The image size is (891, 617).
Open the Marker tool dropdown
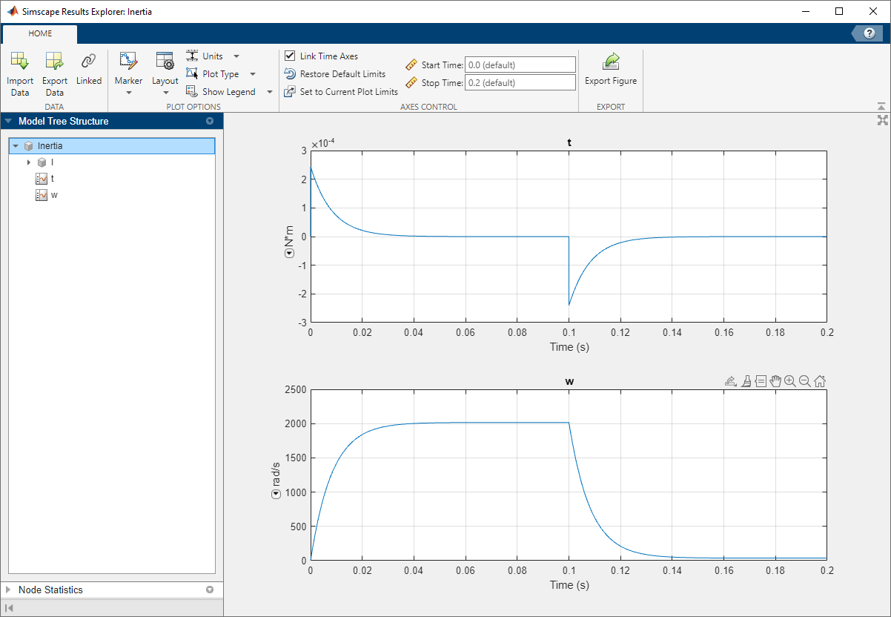click(x=128, y=92)
